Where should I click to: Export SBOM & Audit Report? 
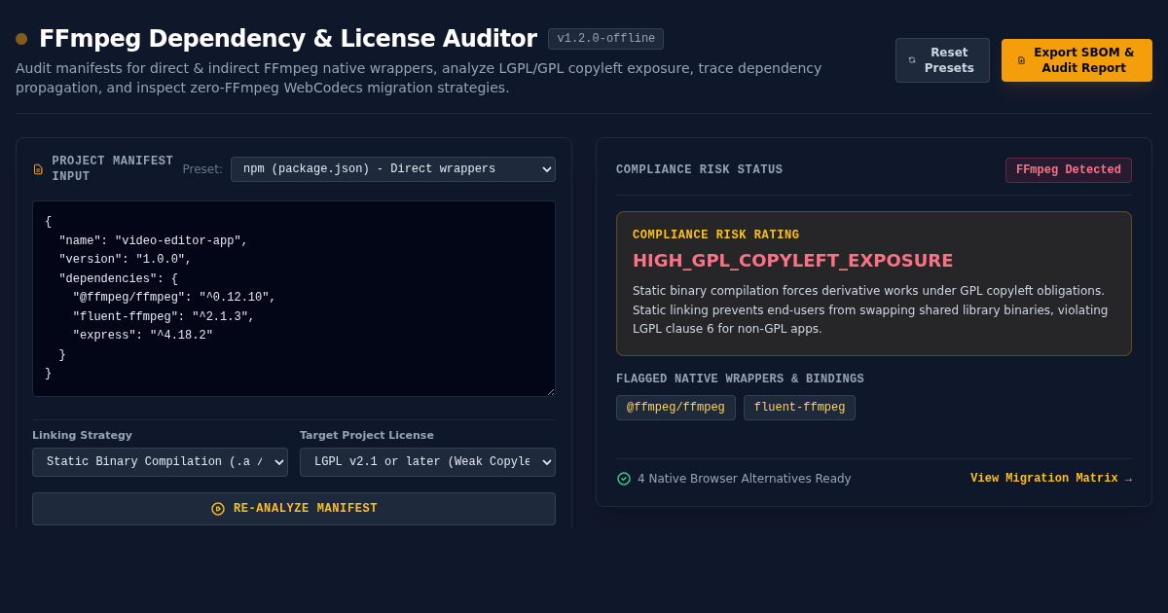(1077, 60)
